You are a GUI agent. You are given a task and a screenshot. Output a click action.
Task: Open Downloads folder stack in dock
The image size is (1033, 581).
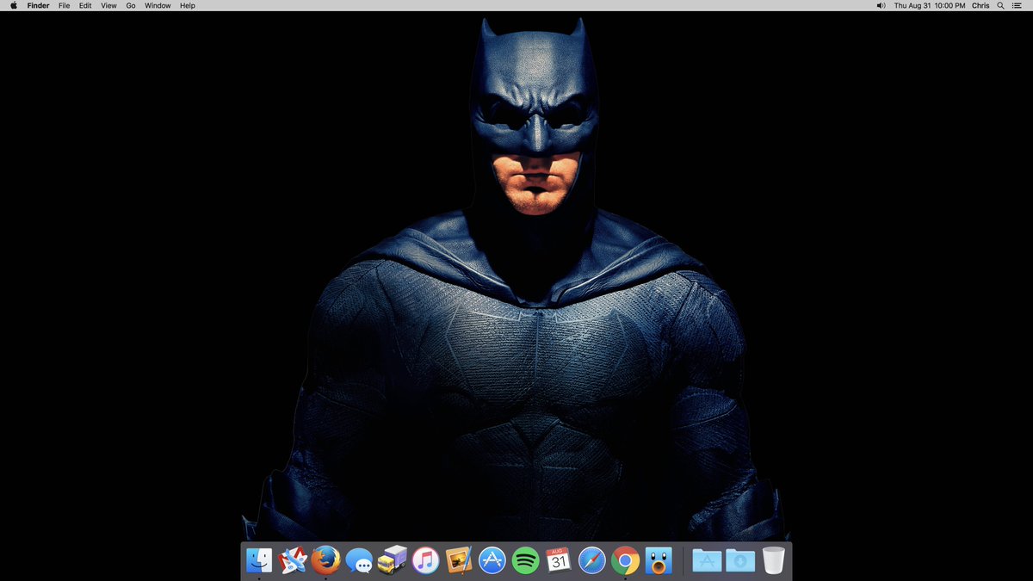pos(740,560)
